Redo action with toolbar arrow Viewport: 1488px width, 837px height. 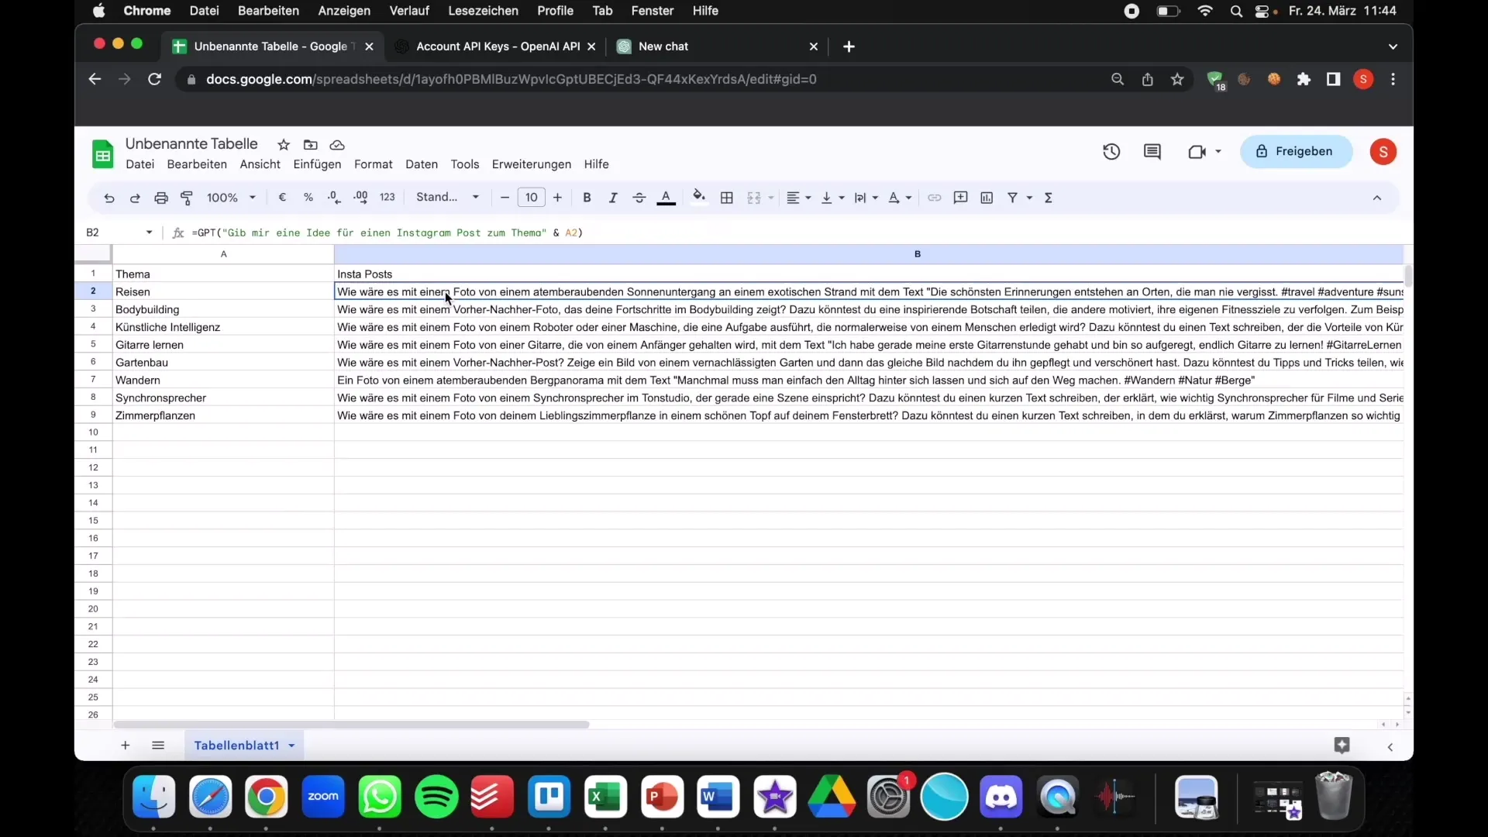(x=135, y=198)
